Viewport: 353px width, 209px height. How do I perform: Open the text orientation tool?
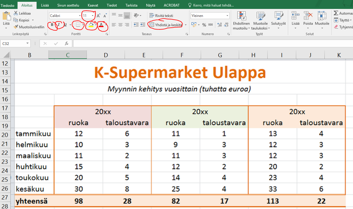136,15
